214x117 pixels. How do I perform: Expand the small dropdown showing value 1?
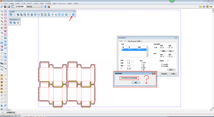[129, 68]
